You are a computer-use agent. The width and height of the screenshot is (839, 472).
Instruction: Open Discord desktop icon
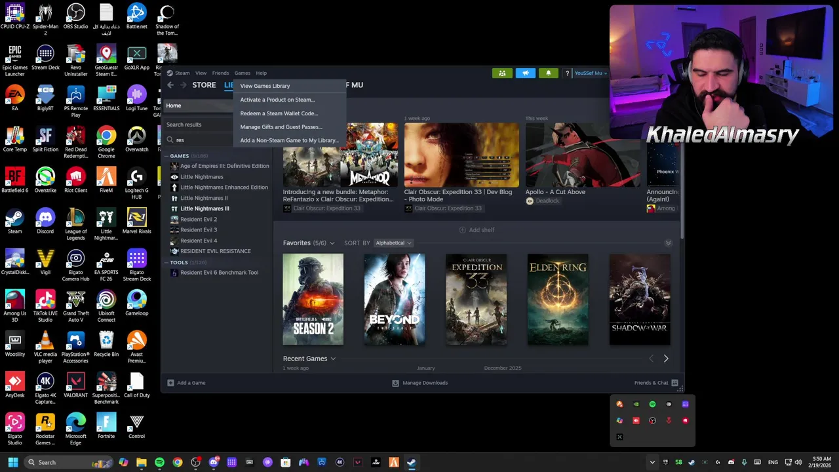click(45, 221)
